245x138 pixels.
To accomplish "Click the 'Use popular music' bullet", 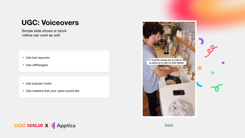I will coord(39,83).
